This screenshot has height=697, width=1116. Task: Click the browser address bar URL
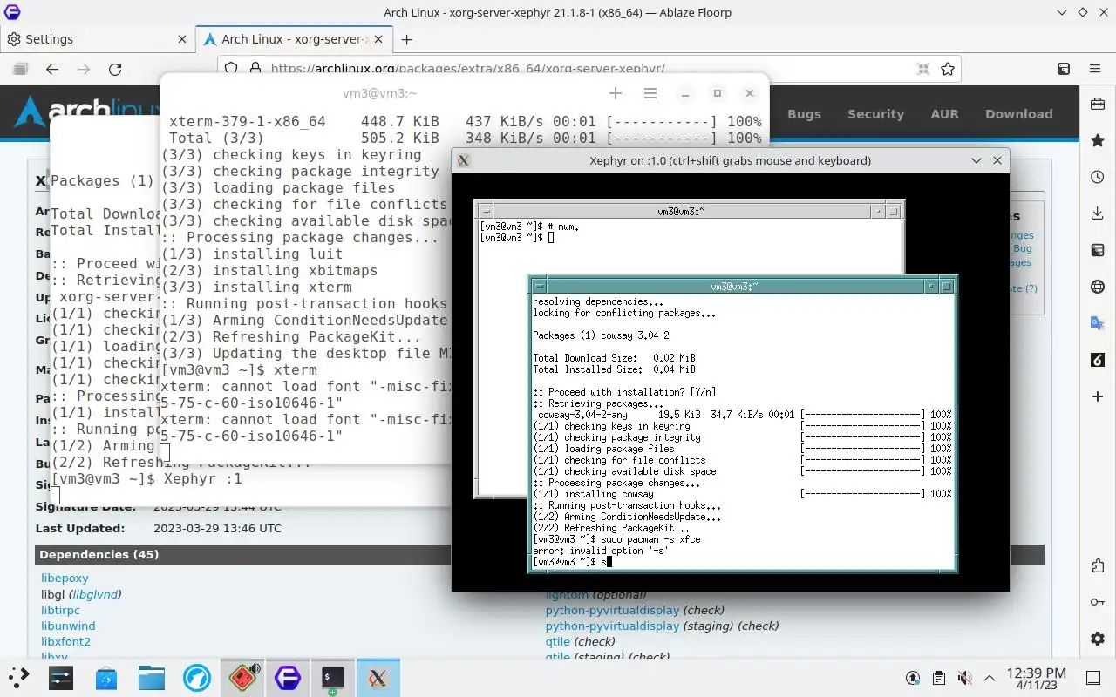coord(468,69)
